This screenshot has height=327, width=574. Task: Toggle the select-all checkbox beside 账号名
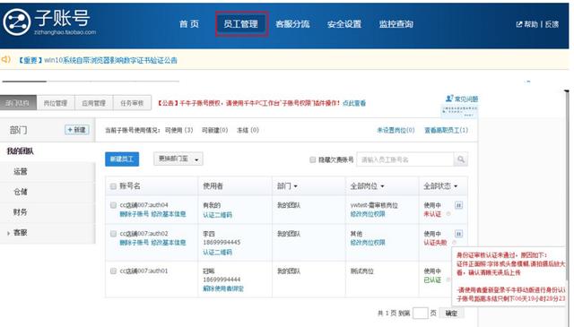114,186
